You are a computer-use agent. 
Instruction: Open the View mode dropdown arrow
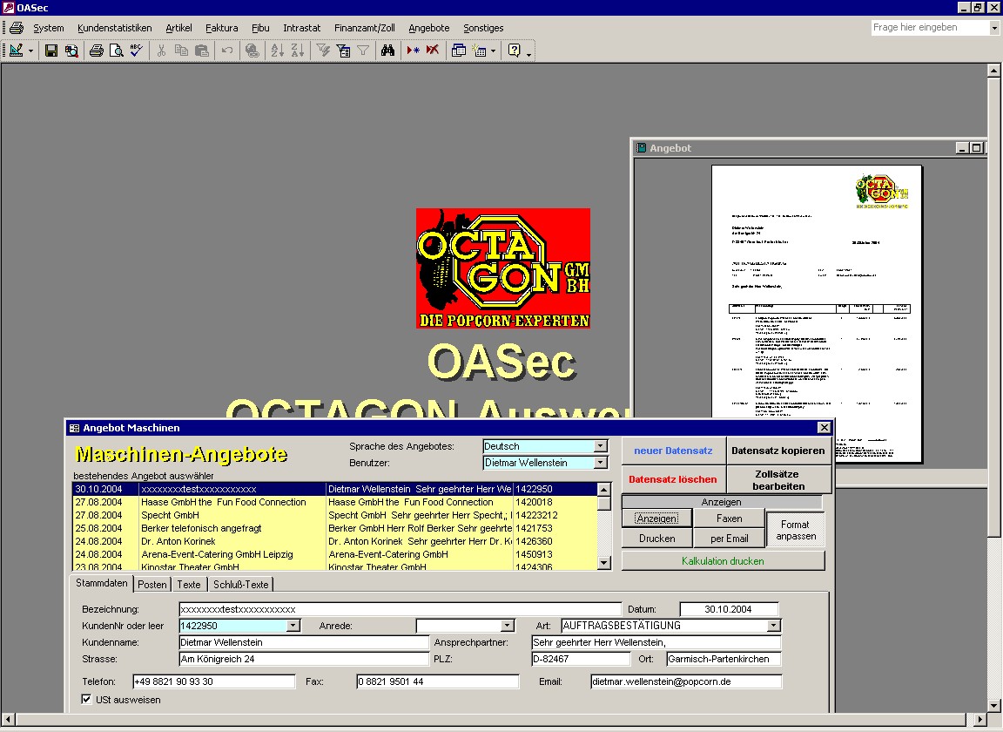point(30,51)
